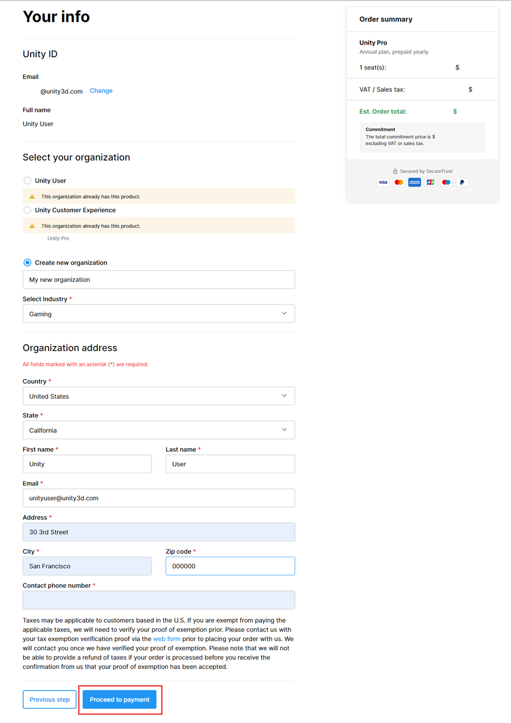511x723 pixels.
Task: Select the Create new organization radio
Action: (27, 262)
